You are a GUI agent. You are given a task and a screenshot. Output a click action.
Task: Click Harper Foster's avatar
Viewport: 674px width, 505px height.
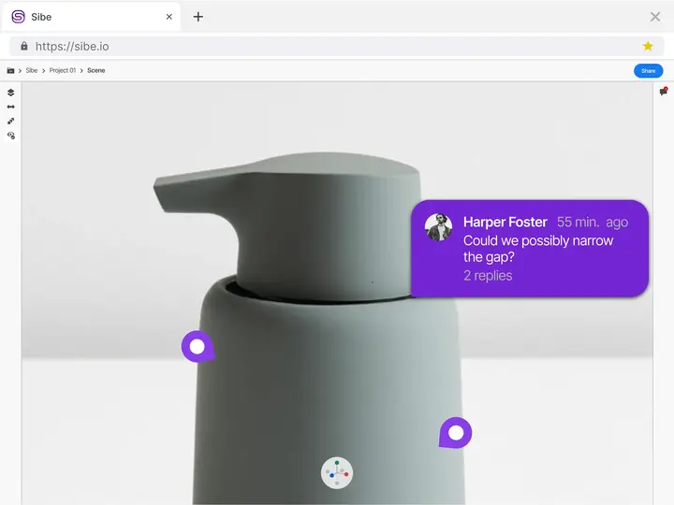tap(438, 226)
